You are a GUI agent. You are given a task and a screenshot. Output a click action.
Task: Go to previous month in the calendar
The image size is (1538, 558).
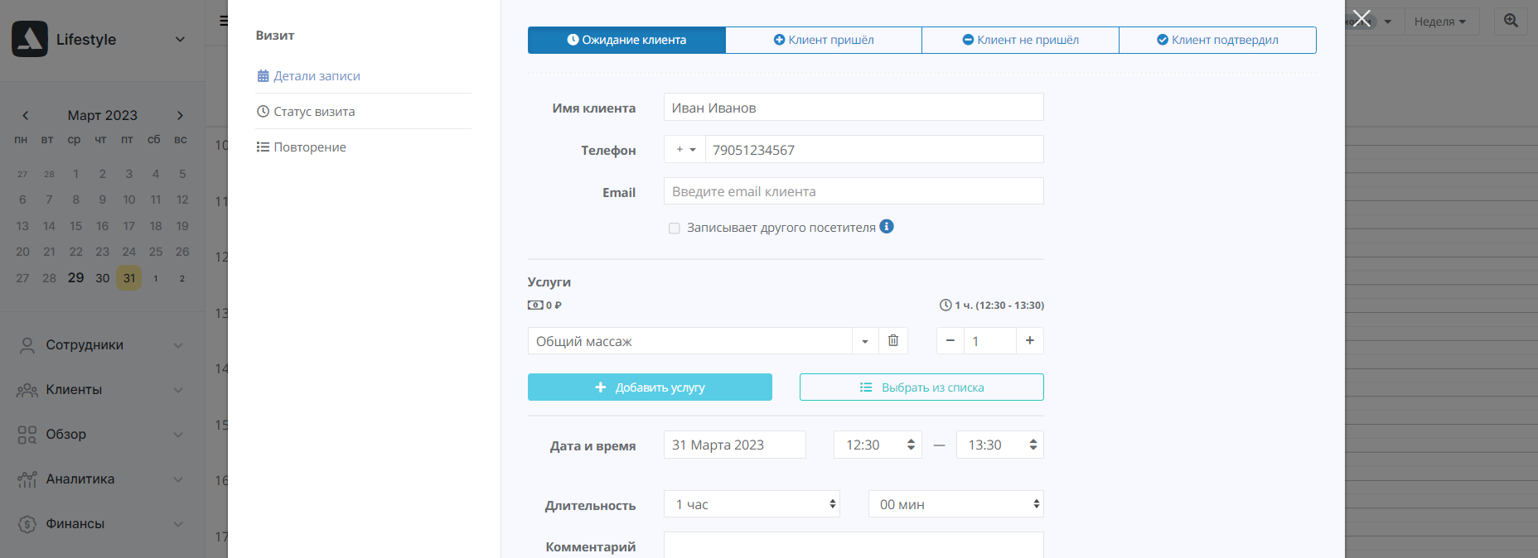(x=26, y=116)
